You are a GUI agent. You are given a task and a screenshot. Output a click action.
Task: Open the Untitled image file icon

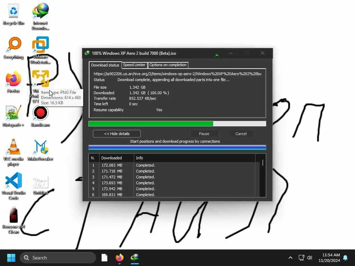pos(40,186)
